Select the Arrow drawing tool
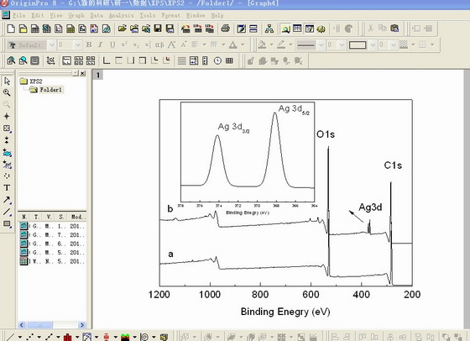Image resolution: width=470 pixels, height=341 pixels. (7, 200)
